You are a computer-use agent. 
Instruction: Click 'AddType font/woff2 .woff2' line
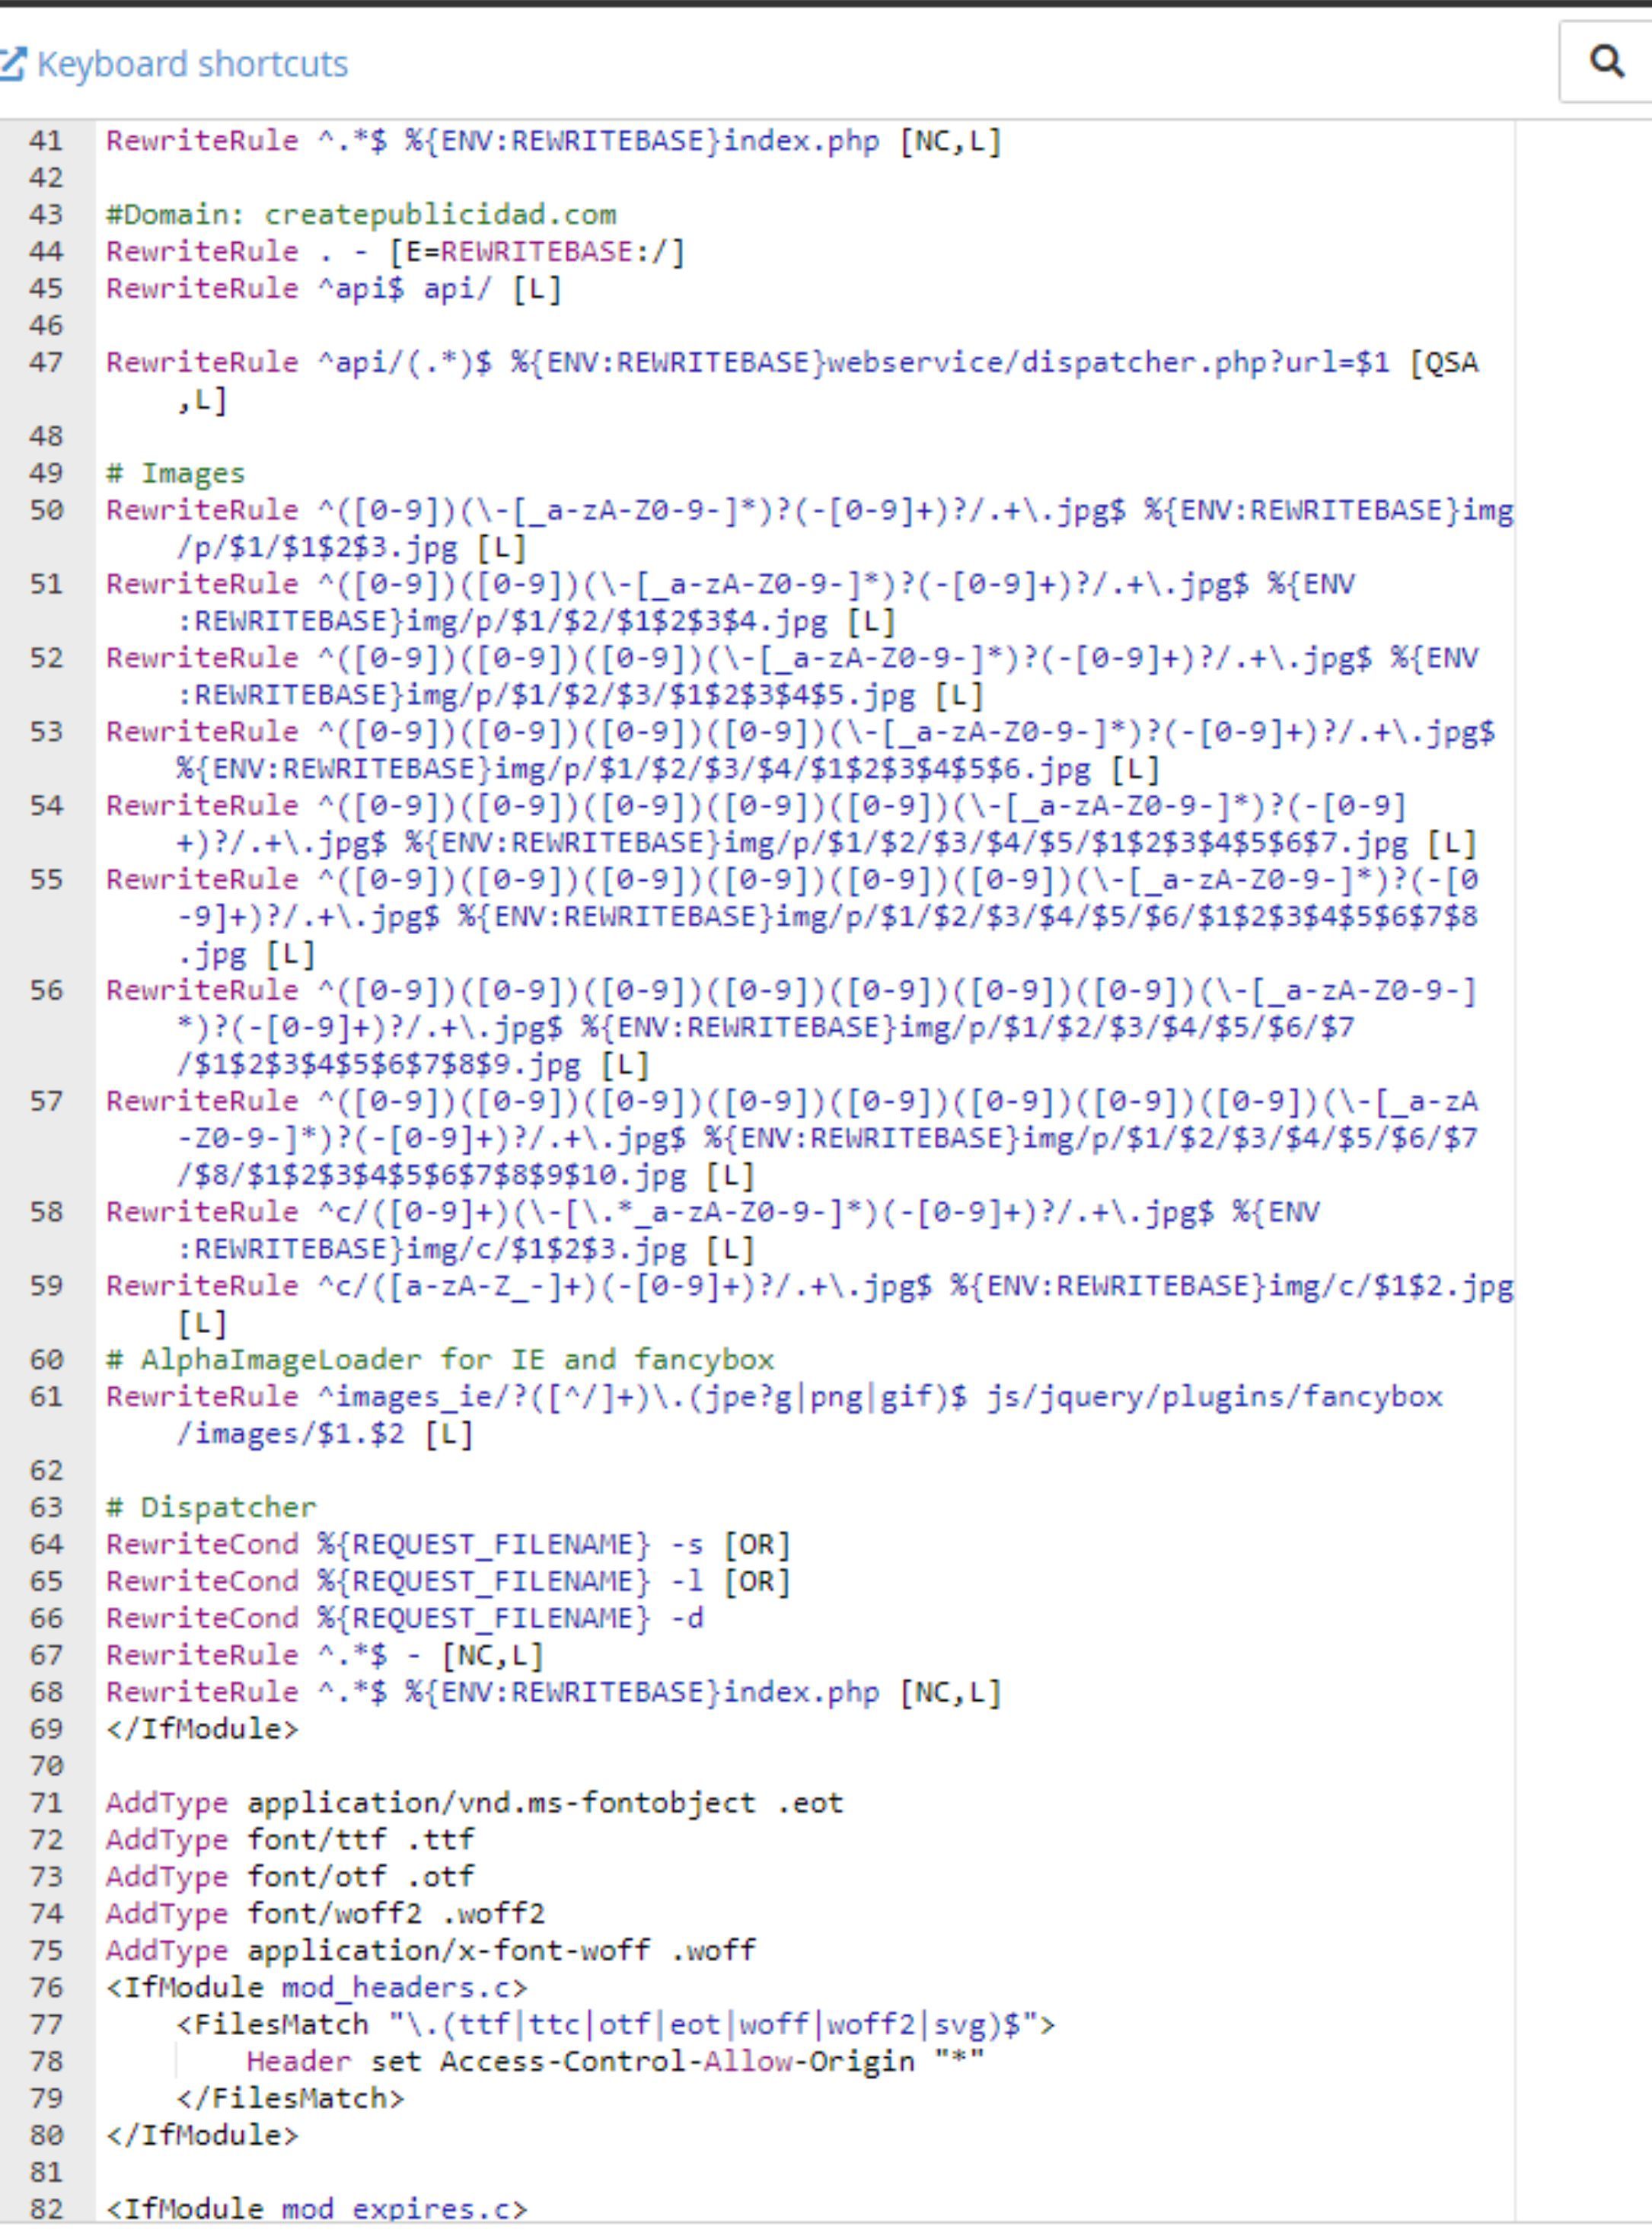pyautogui.click(x=325, y=1915)
